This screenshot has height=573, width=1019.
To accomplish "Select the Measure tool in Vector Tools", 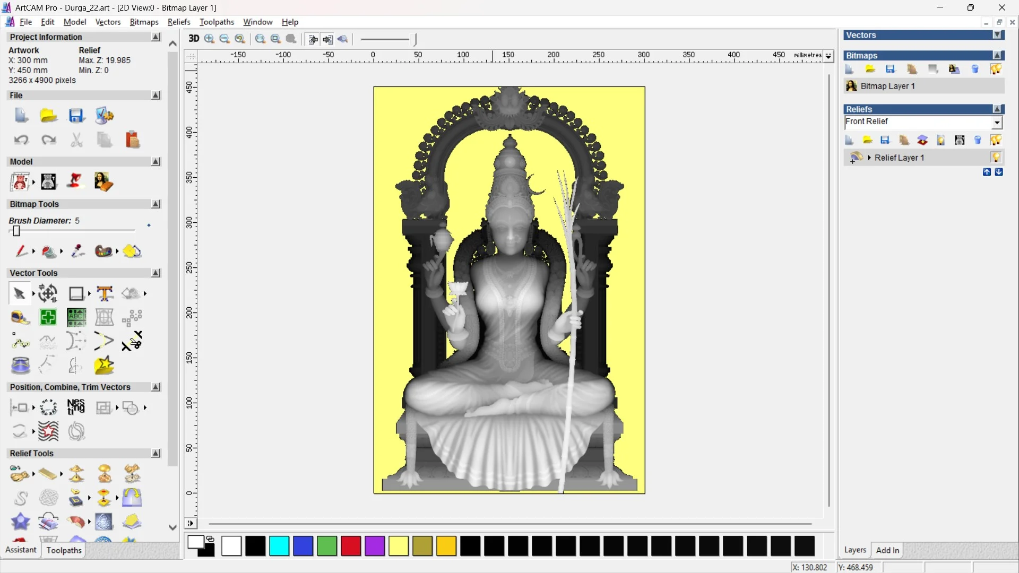I will [x=20, y=317].
